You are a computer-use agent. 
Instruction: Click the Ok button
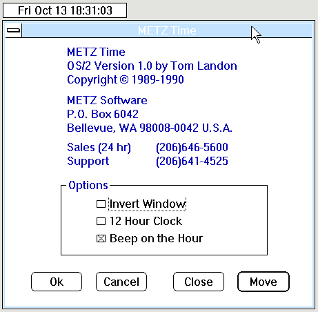pyautogui.click(x=57, y=282)
